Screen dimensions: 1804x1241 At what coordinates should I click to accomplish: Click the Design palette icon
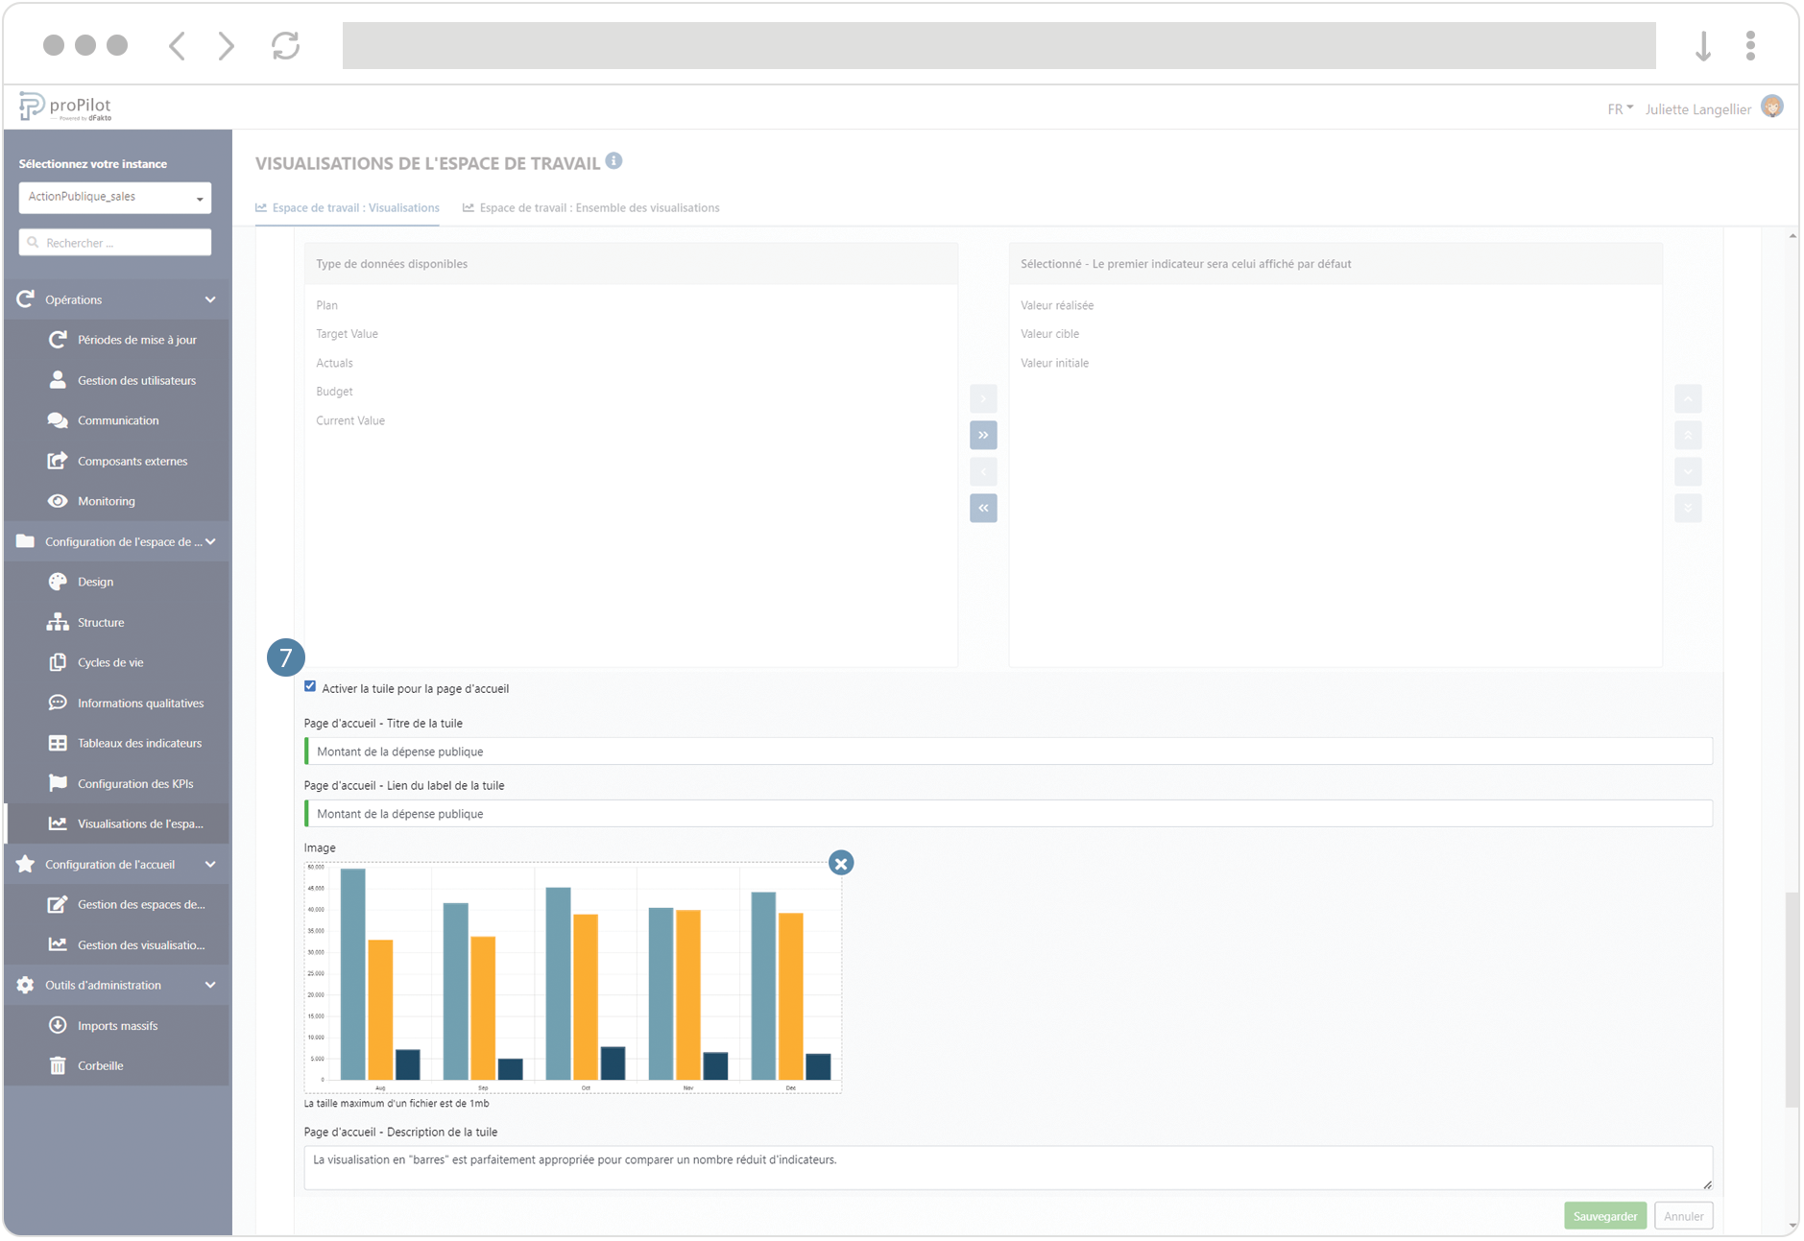tap(58, 581)
